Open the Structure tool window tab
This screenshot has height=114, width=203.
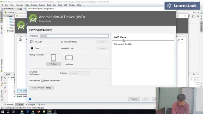coord(2,95)
